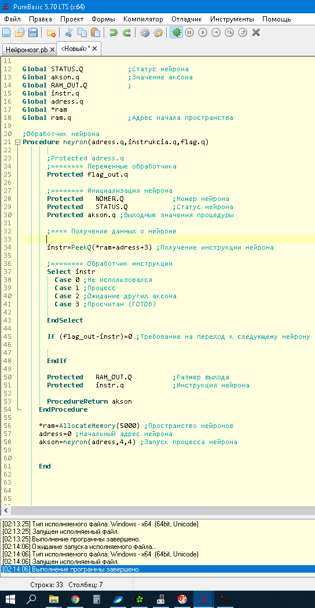Click the Kill Program X icon
This screenshot has width=315, height=608.
tap(255, 33)
